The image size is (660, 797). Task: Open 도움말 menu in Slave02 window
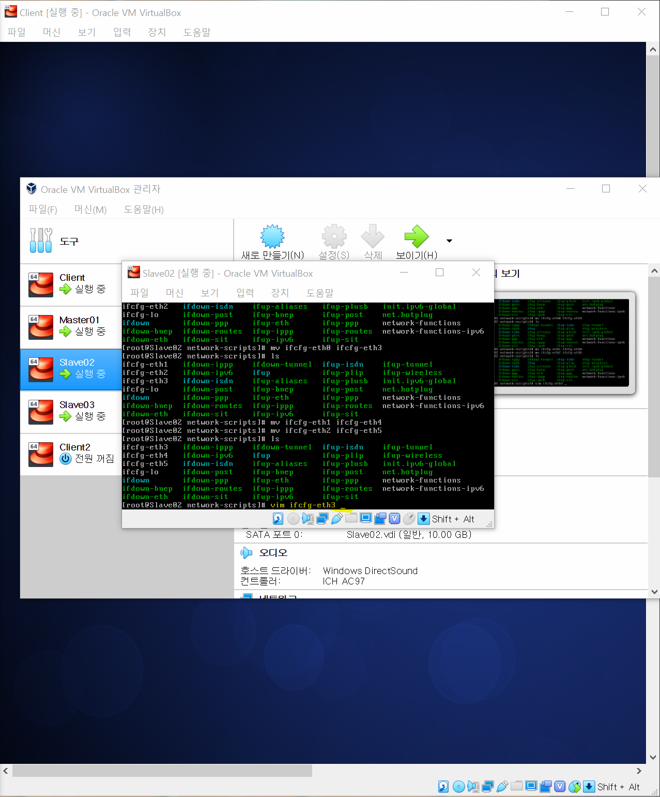click(x=320, y=293)
